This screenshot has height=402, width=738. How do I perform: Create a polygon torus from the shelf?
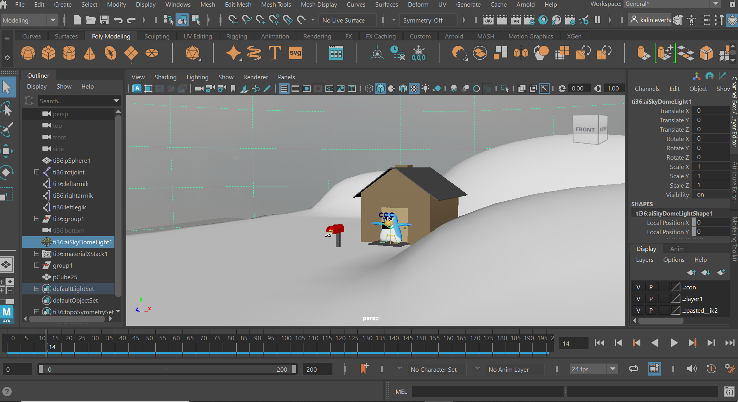(x=111, y=53)
